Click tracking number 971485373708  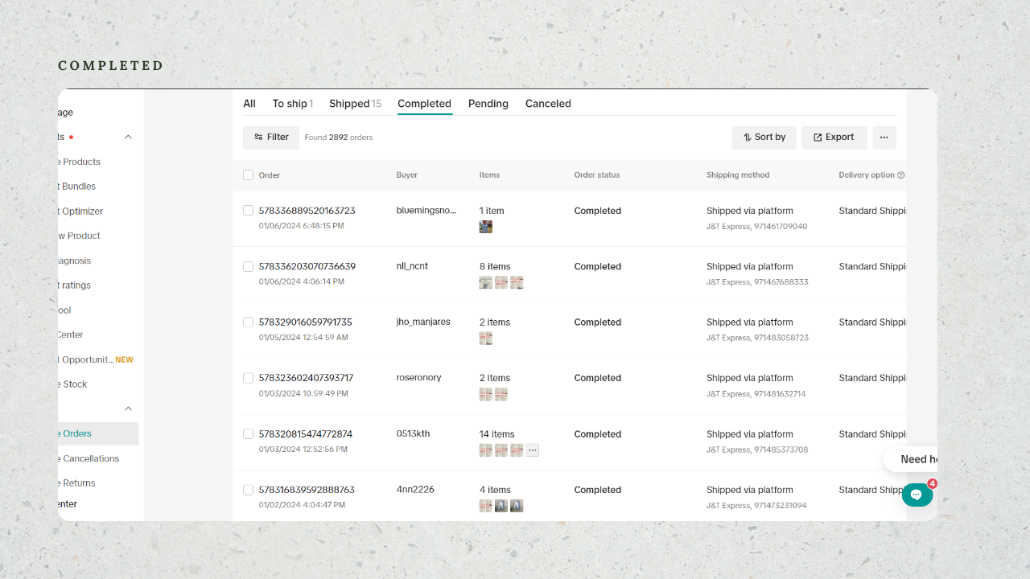[781, 450]
